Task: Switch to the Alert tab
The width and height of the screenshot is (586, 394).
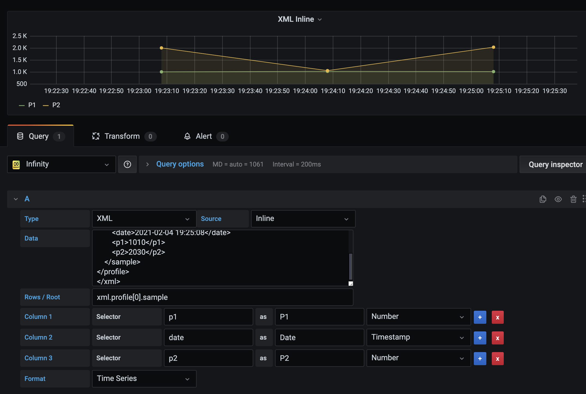Action: point(203,136)
